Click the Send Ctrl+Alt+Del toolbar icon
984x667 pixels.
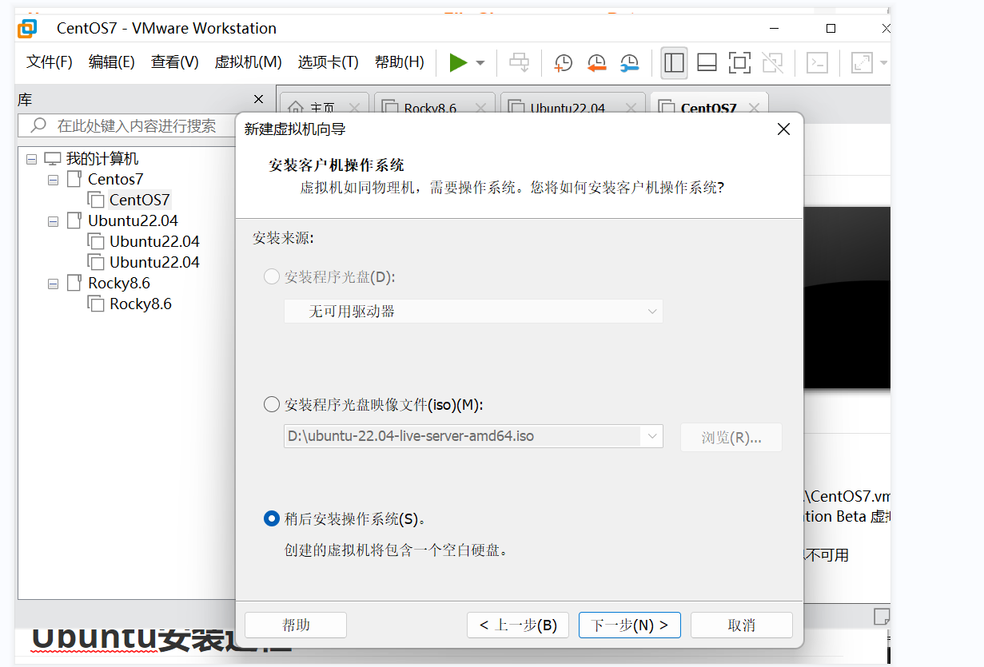click(520, 62)
